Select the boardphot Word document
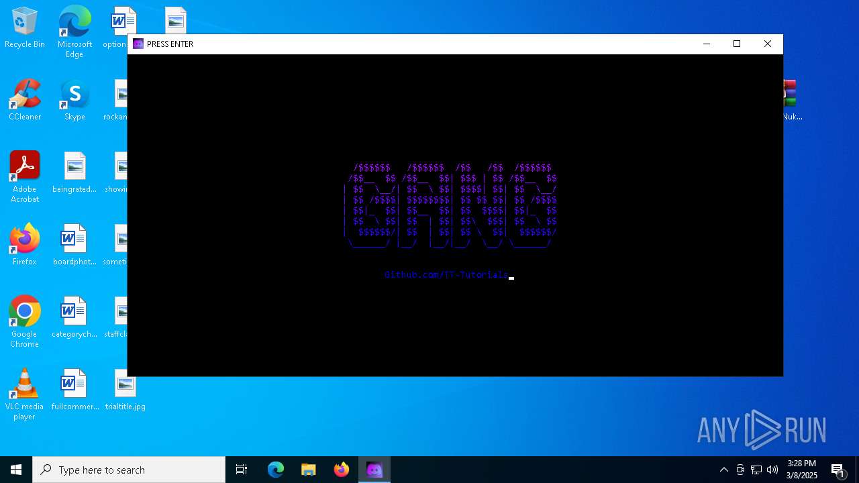Viewport: 859px width, 483px height. 74,246
